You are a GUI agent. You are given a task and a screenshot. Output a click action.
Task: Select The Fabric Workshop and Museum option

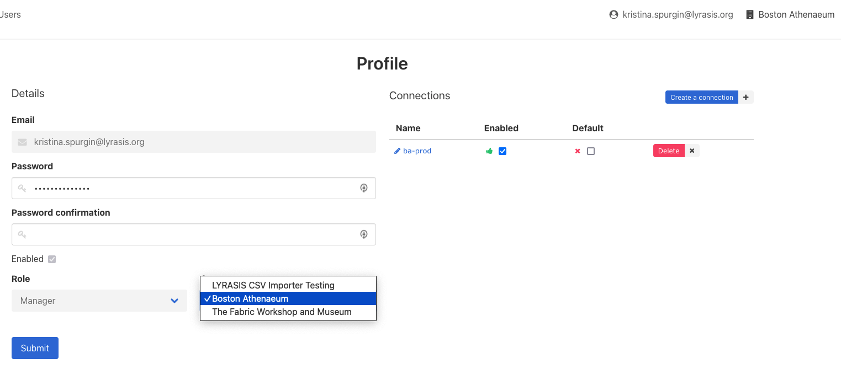(282, 312)
